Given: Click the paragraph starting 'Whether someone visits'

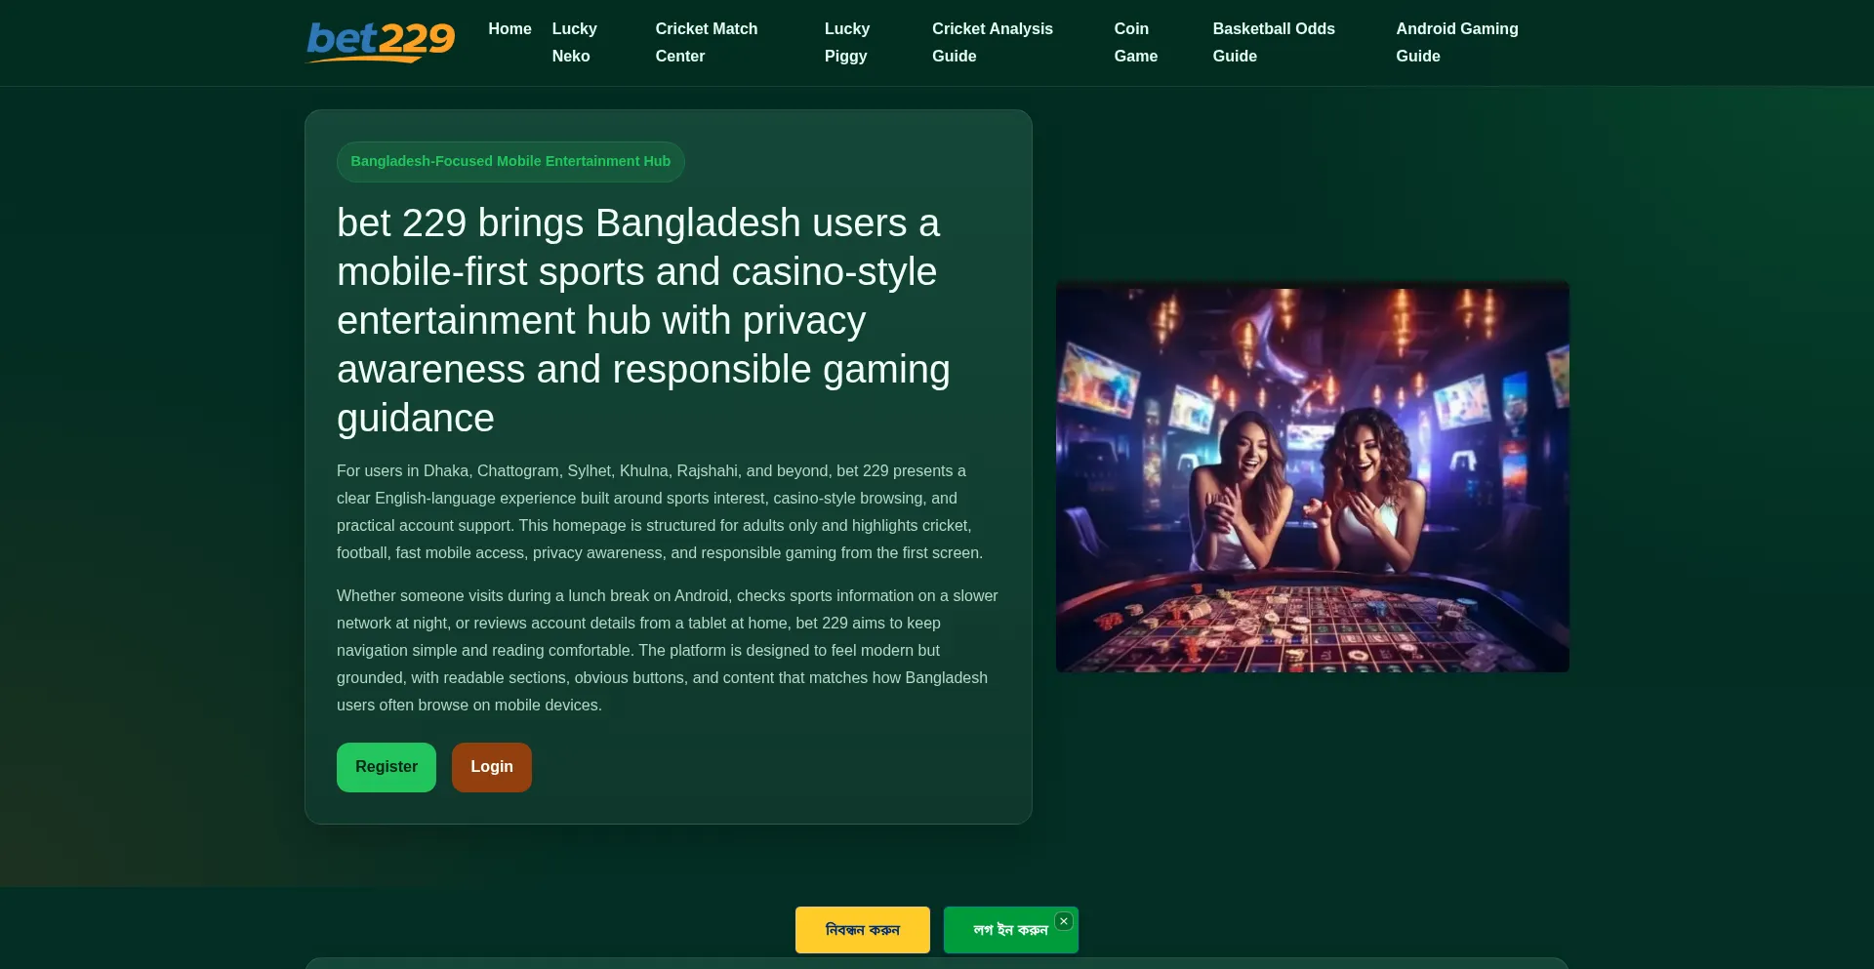Looking at the screenshot, I should coord(668,651).
